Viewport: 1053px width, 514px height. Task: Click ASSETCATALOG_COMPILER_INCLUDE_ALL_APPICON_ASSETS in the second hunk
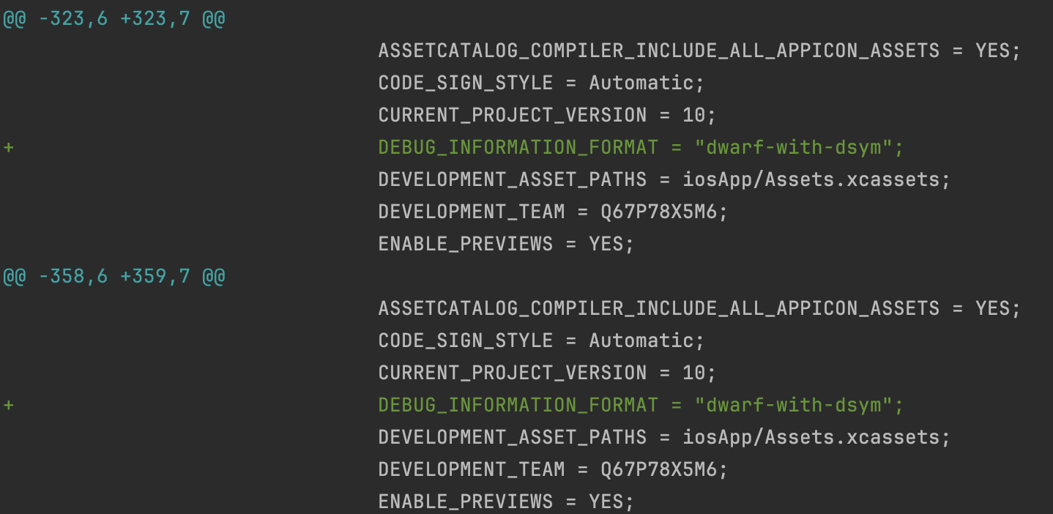(658, 308)
